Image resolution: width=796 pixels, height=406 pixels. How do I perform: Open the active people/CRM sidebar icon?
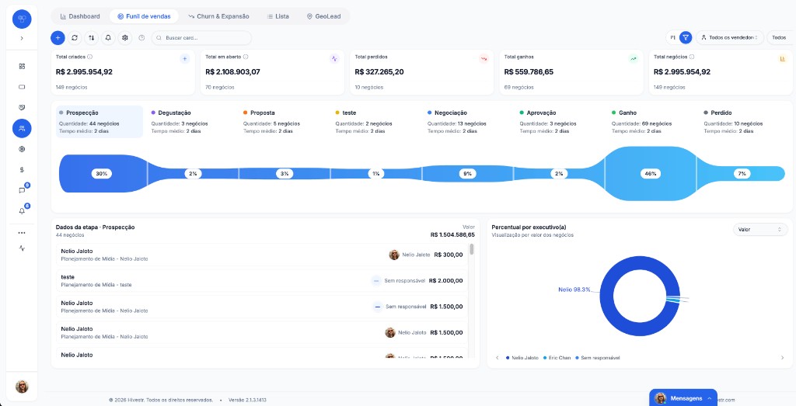[x=22, y=128]
